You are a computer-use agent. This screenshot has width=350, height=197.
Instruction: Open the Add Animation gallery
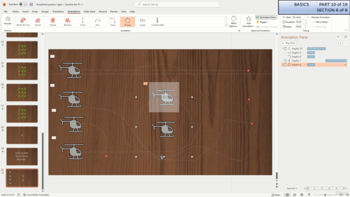(x=248, y=22)
